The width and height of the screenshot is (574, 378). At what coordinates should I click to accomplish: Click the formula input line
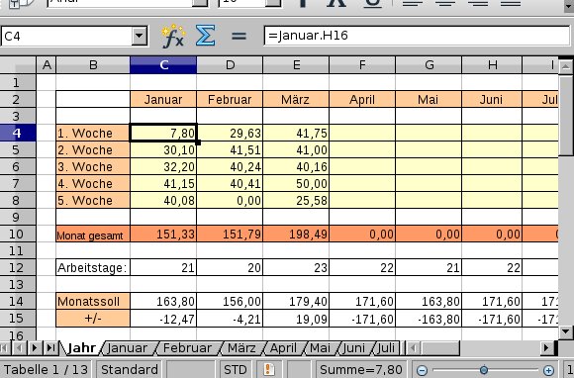(x=417, y=36)
